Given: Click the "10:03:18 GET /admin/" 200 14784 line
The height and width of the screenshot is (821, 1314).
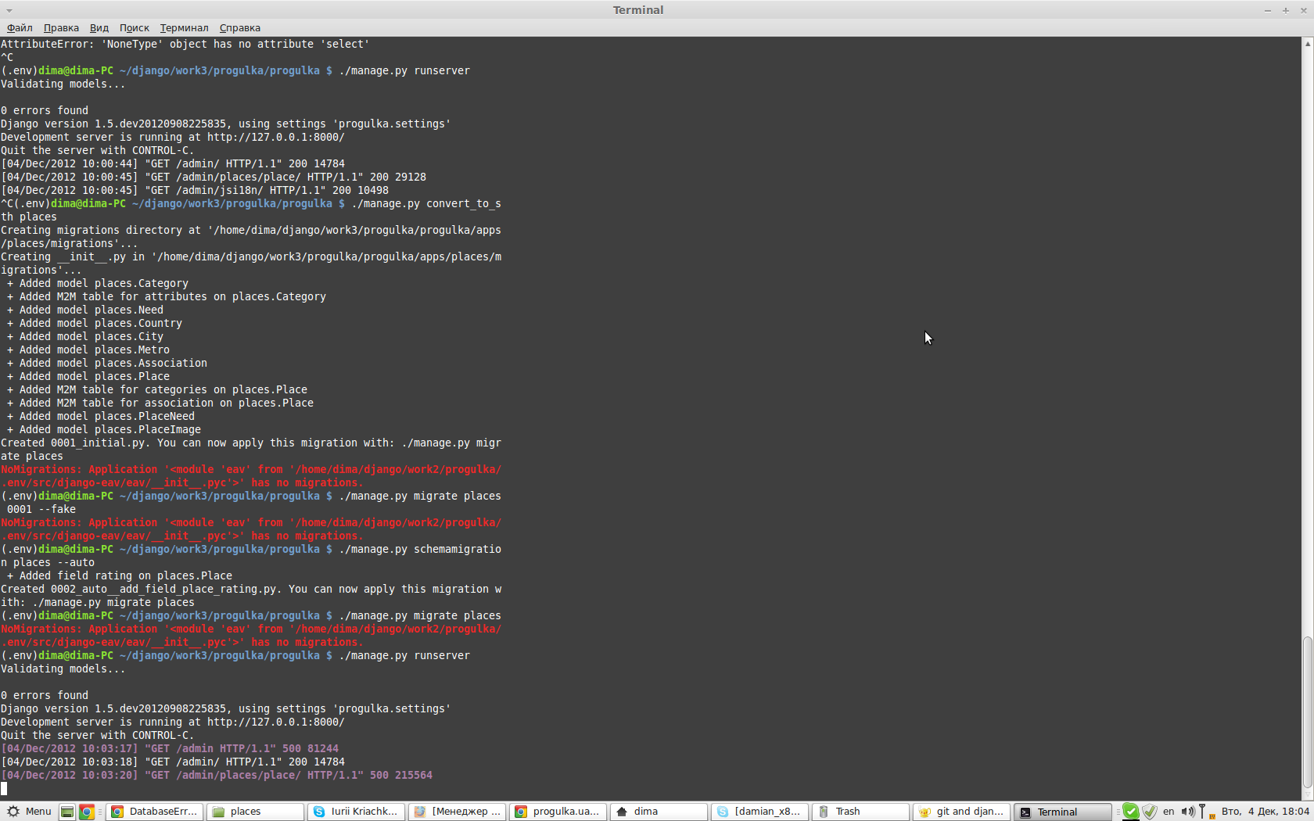Looking at the screenshot, I should (x=173, y=762).
